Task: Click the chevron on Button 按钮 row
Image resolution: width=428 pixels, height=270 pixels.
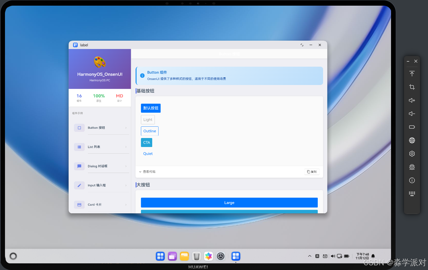Action: click(x=126, y=128)
